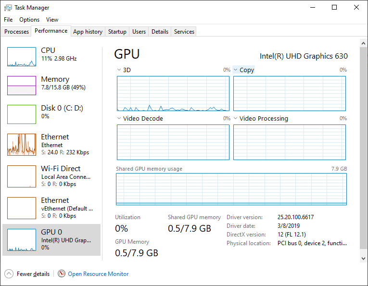This screenshot has height=286, width=368.
Task: Open the 3D engine dropdown chevron
Action: tap(119, 70)
